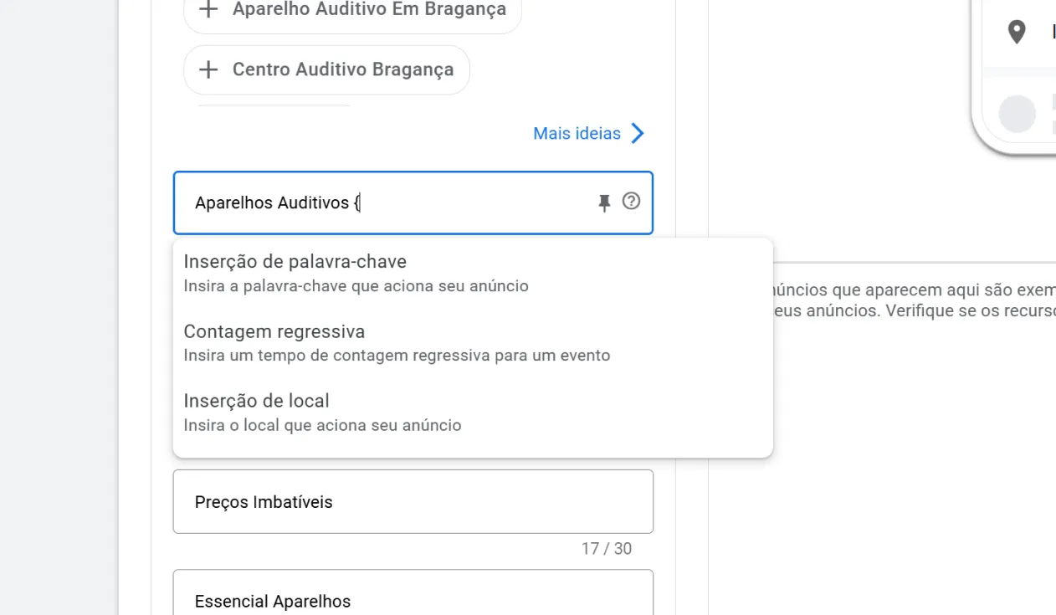Click the countdown description 'Insira um tempo de contagem'
This screenshot has height=615, width=1056.
pyautogui.click(x=397, y=356)
